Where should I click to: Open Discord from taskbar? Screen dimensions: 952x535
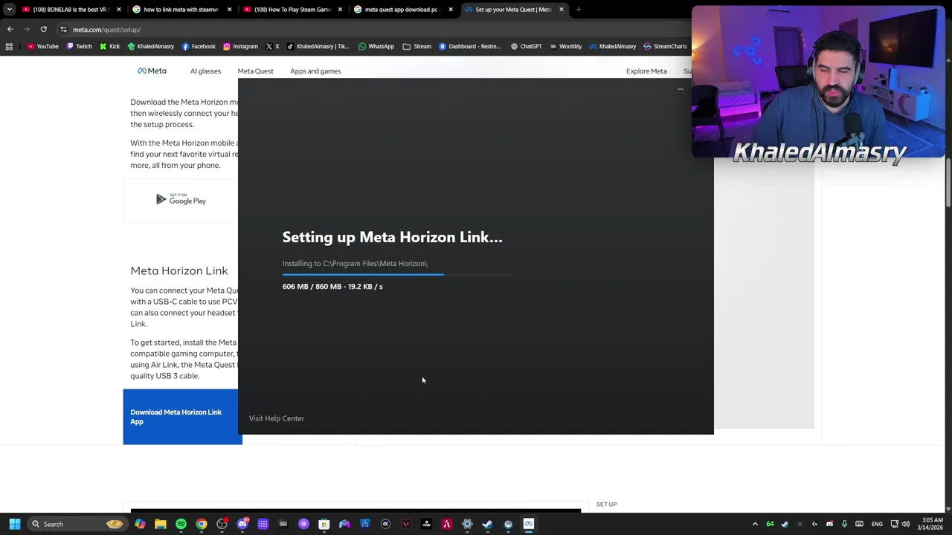pos(242,524)
